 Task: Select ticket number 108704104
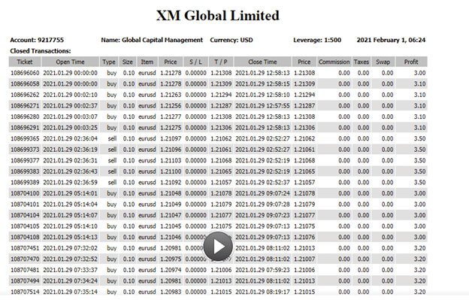pyautogui.click(x=25, y=215)
